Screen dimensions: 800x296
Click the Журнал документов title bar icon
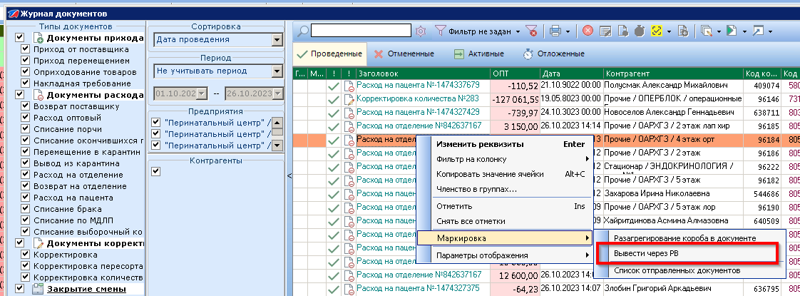13,14
